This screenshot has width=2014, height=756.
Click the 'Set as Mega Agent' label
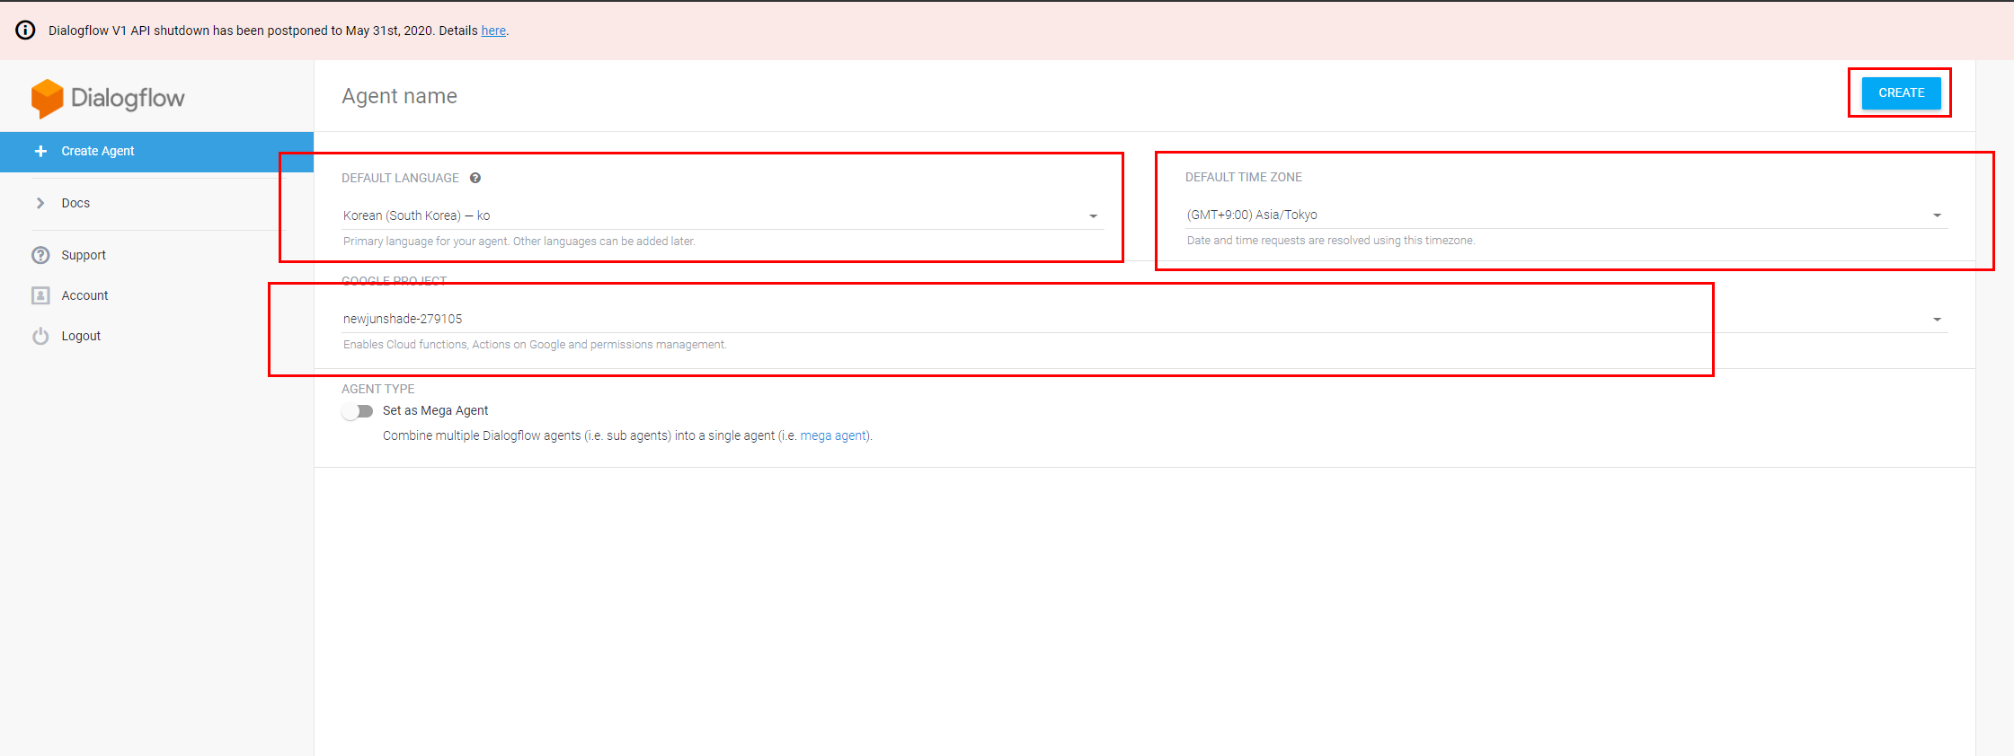(436, 410)
